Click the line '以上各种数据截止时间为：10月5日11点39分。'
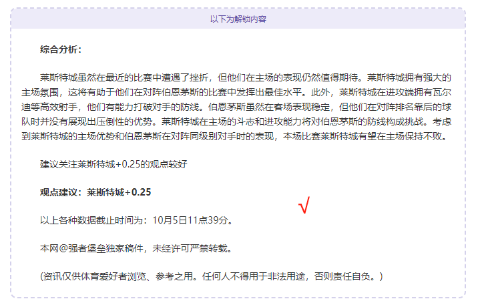The image size is (478, 305). (x=136, y=220)
